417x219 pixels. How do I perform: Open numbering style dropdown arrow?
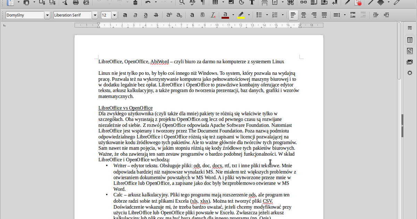click(283, 15)
